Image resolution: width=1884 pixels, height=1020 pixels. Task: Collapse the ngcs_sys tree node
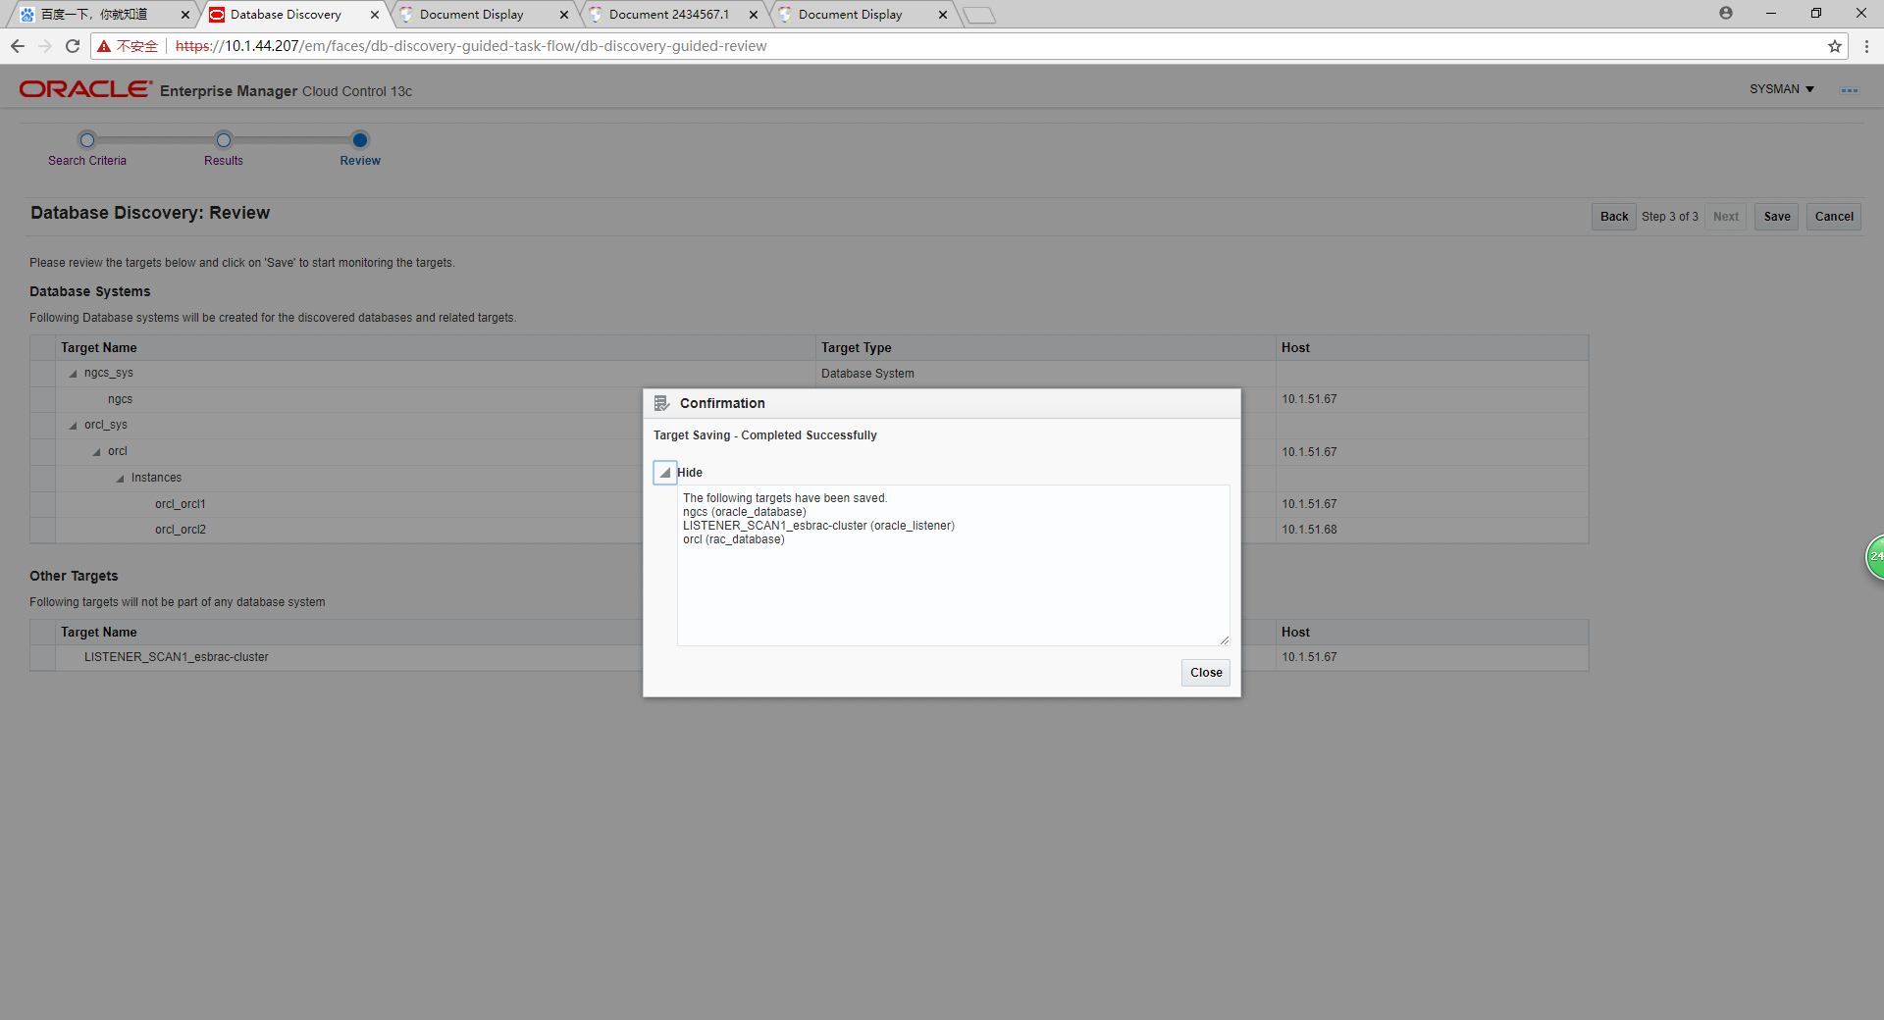[73, 374]
